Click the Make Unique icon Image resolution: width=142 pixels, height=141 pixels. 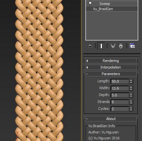[x=113, y=46]
